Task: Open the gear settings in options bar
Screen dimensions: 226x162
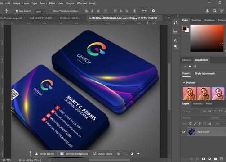Action: 153,11
